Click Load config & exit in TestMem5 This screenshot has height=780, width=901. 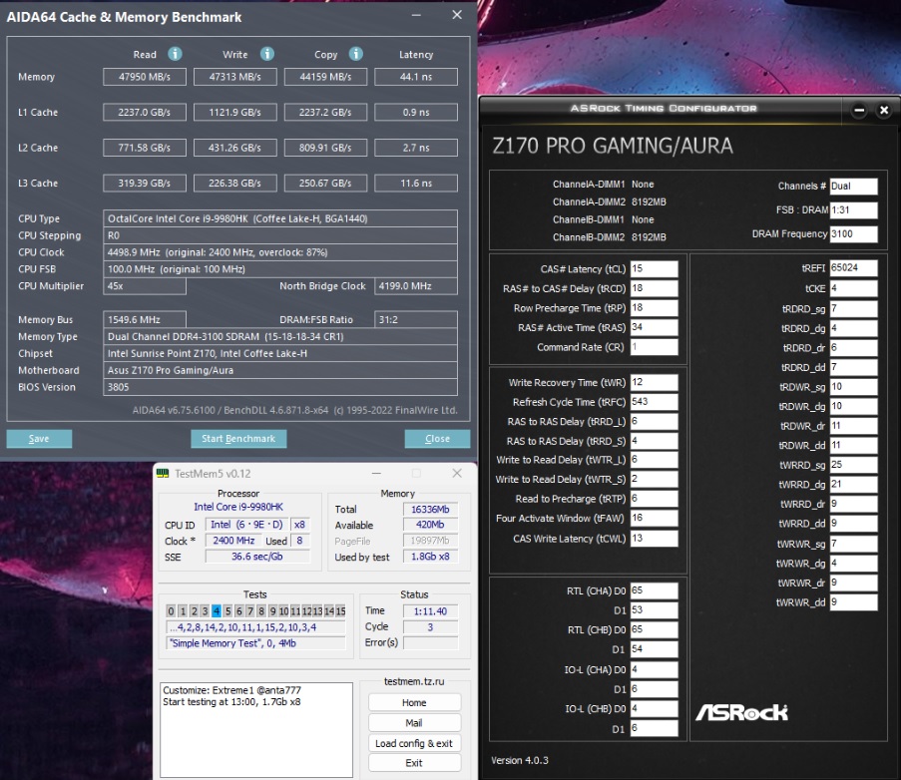click(x=414, y=743)
